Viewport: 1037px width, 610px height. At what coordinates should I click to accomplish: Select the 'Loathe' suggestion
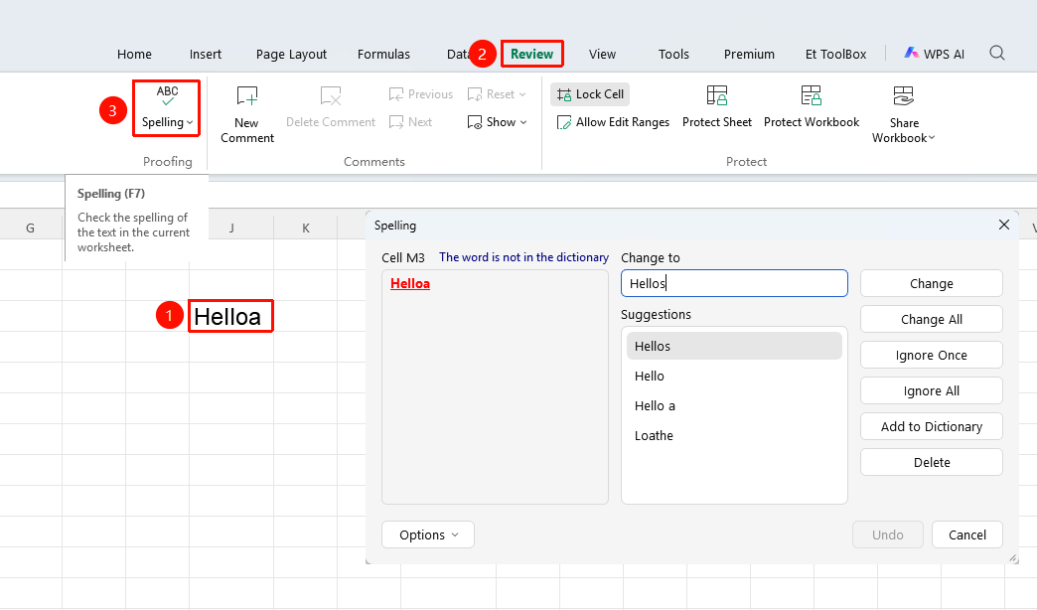[x=734, y=435]
